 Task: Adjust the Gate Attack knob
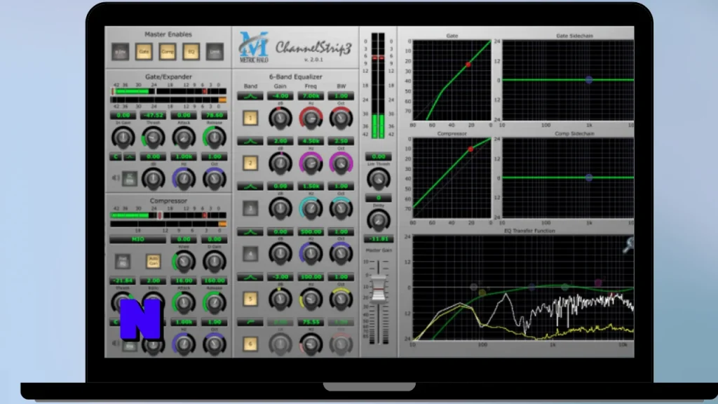click(184, 137)
